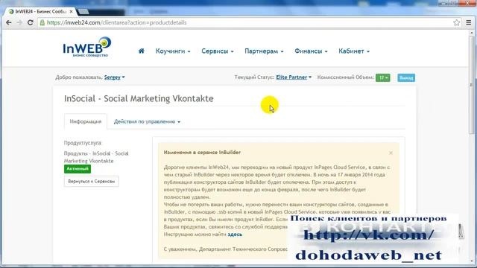Expand the Sergey user dropdown
Viewport: 477px width, 268px height.
coord(114,77)
